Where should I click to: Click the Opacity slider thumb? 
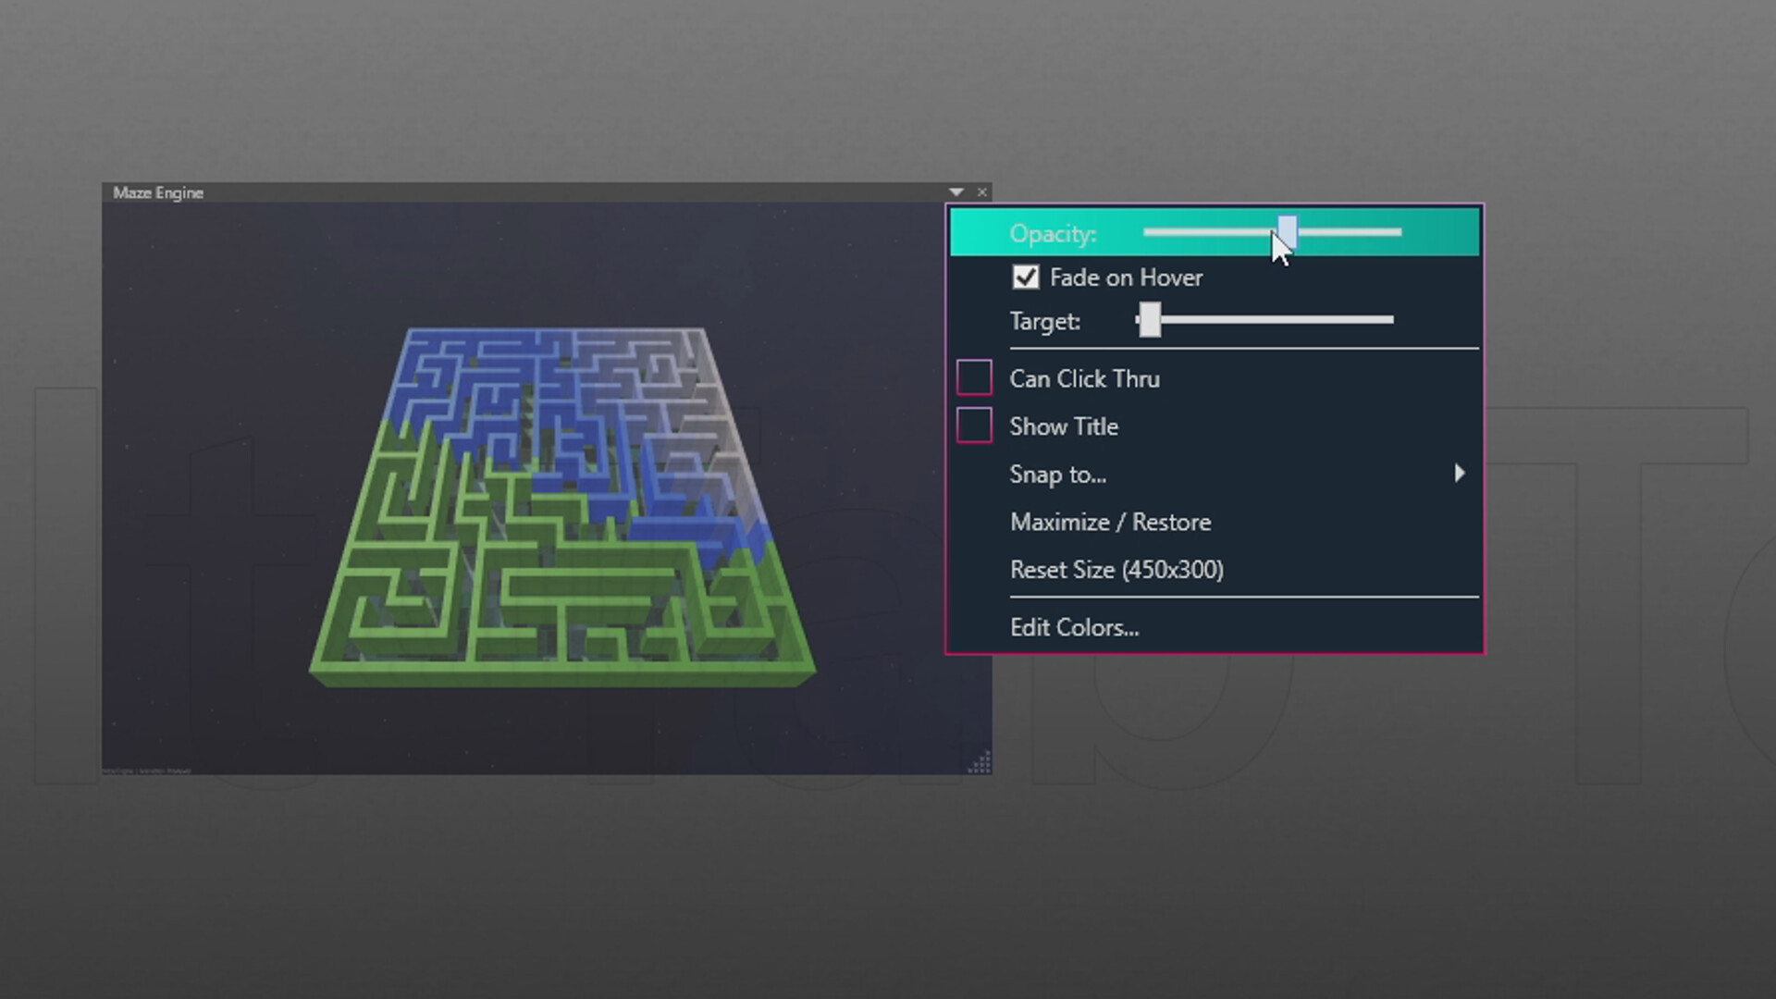click(1288, 230)
